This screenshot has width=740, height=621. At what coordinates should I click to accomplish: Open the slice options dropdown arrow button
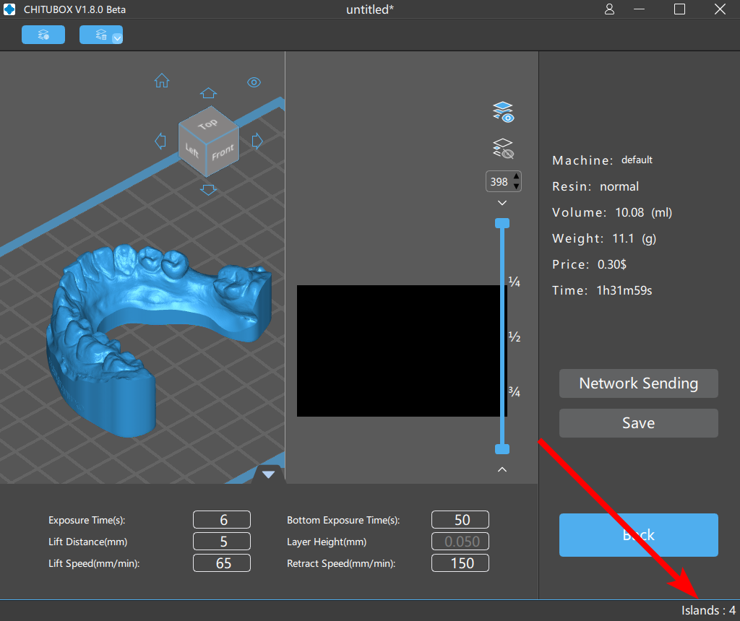(x=117, y=38)
